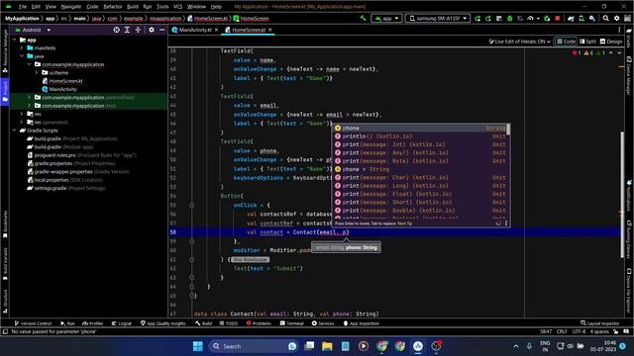Select proguard-rules.pro file

point(82,155)
